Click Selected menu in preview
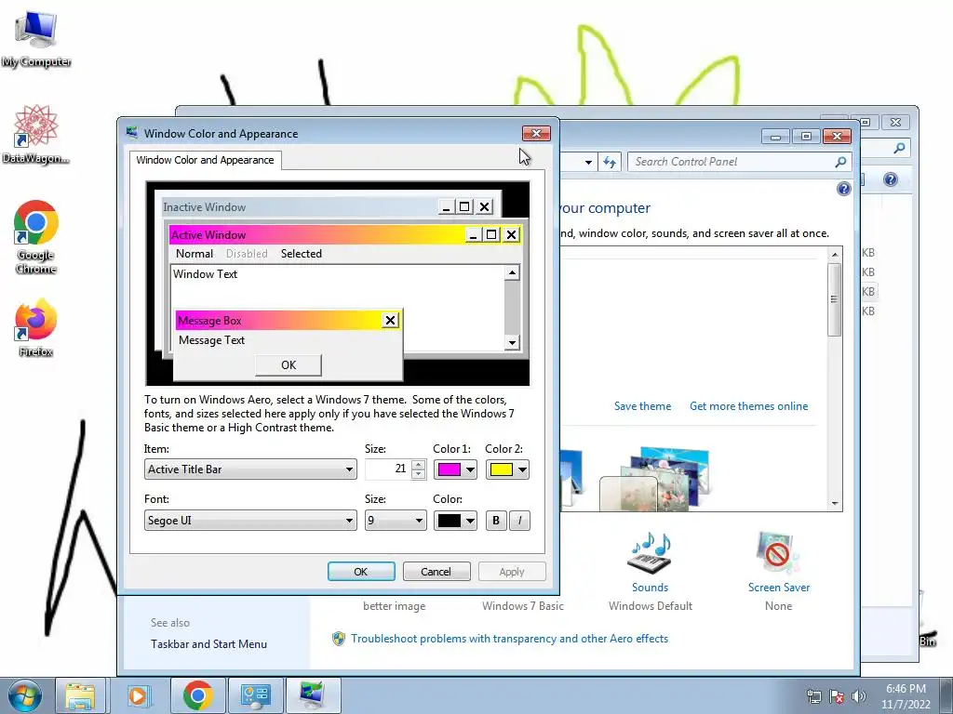The width and height of the screenshot is (953, 714). (301, 254)
